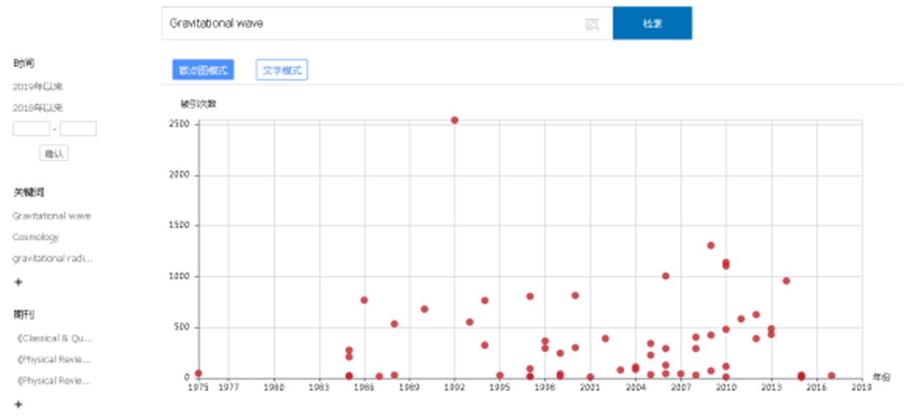
Task: Click the 确认 confirm button
Action: tap(54, 154)
